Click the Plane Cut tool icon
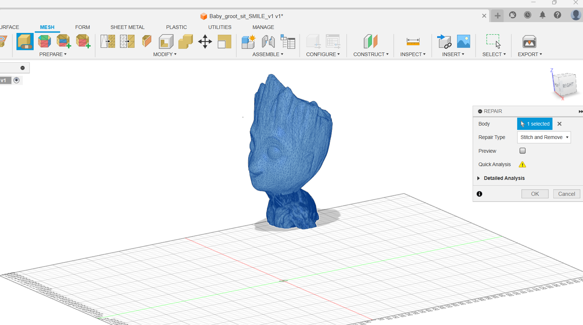This screenshot has width=583, height=325. [x=147, y=41]
